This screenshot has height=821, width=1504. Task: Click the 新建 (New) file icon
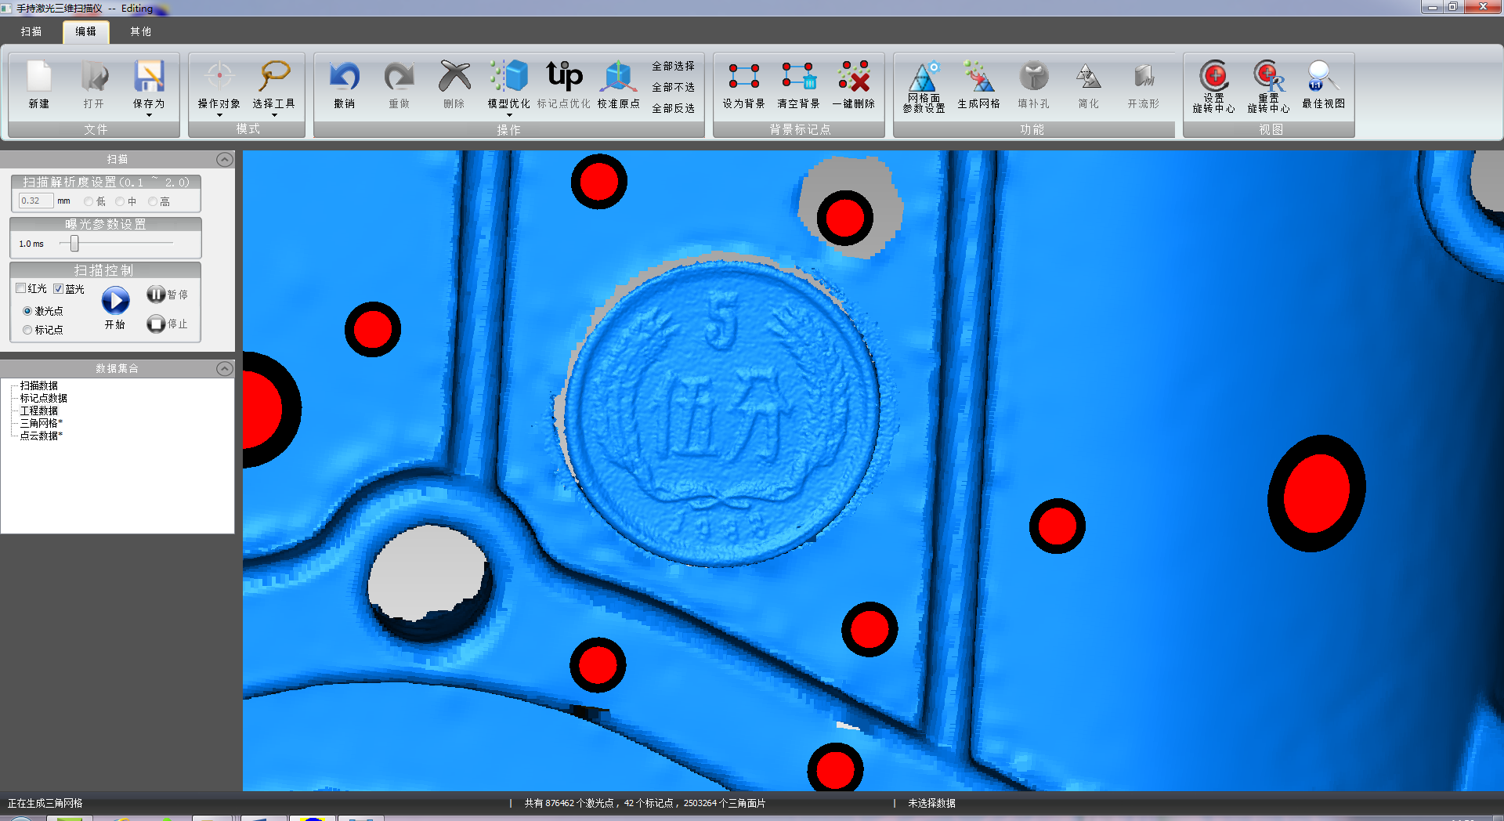pos(38,78)
